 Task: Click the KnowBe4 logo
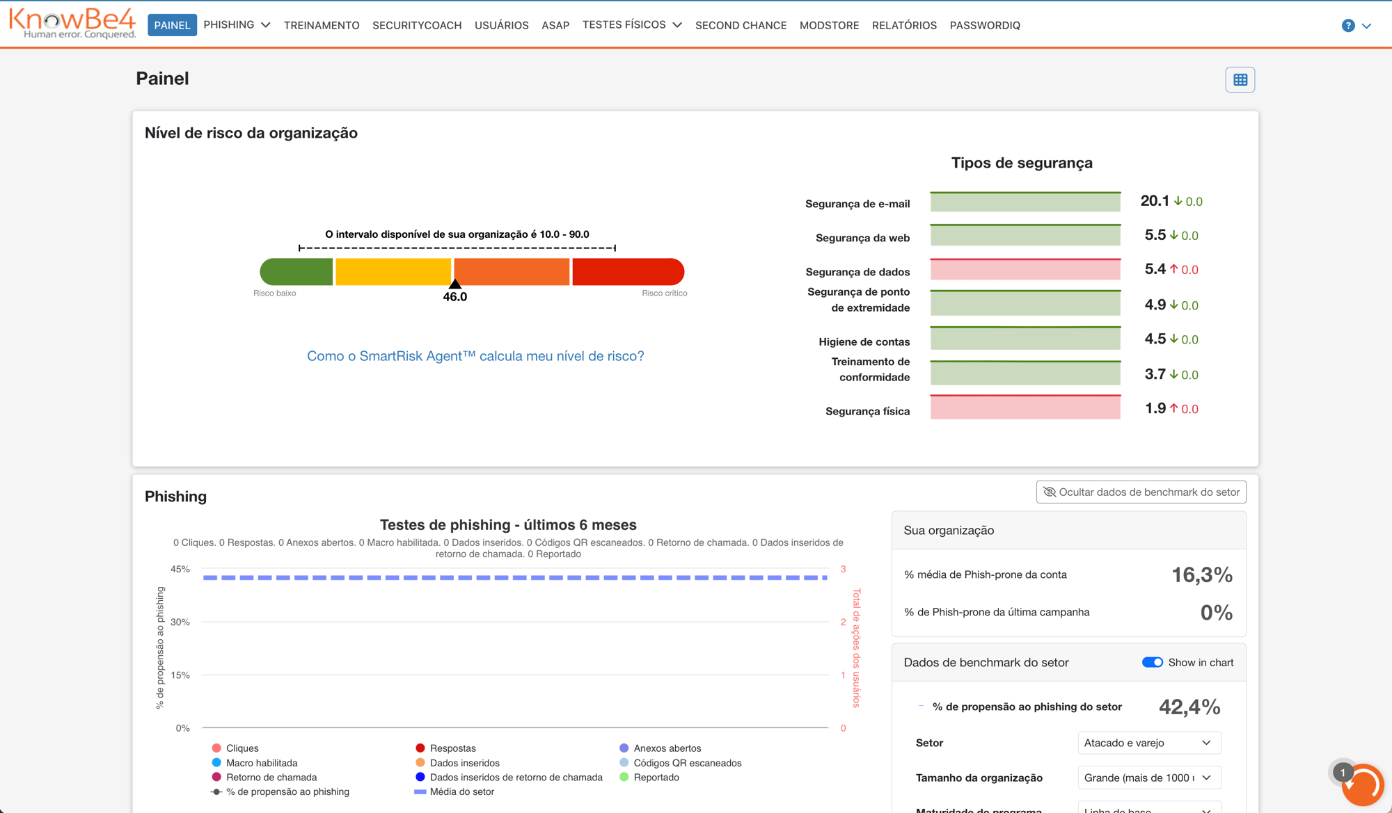pyautogui.click(x=72, y=23)
